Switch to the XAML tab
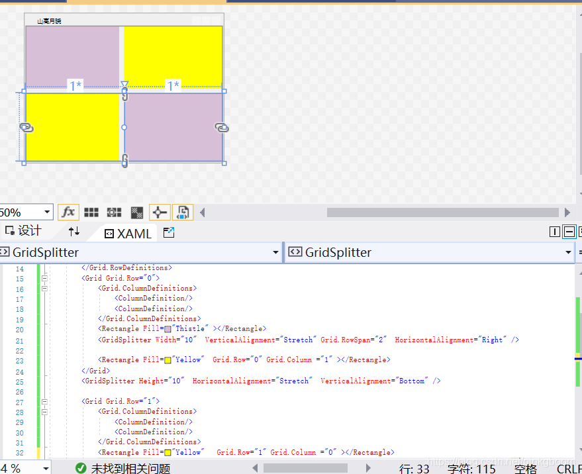This screenshot has width=582, height=474. (128, 234)
